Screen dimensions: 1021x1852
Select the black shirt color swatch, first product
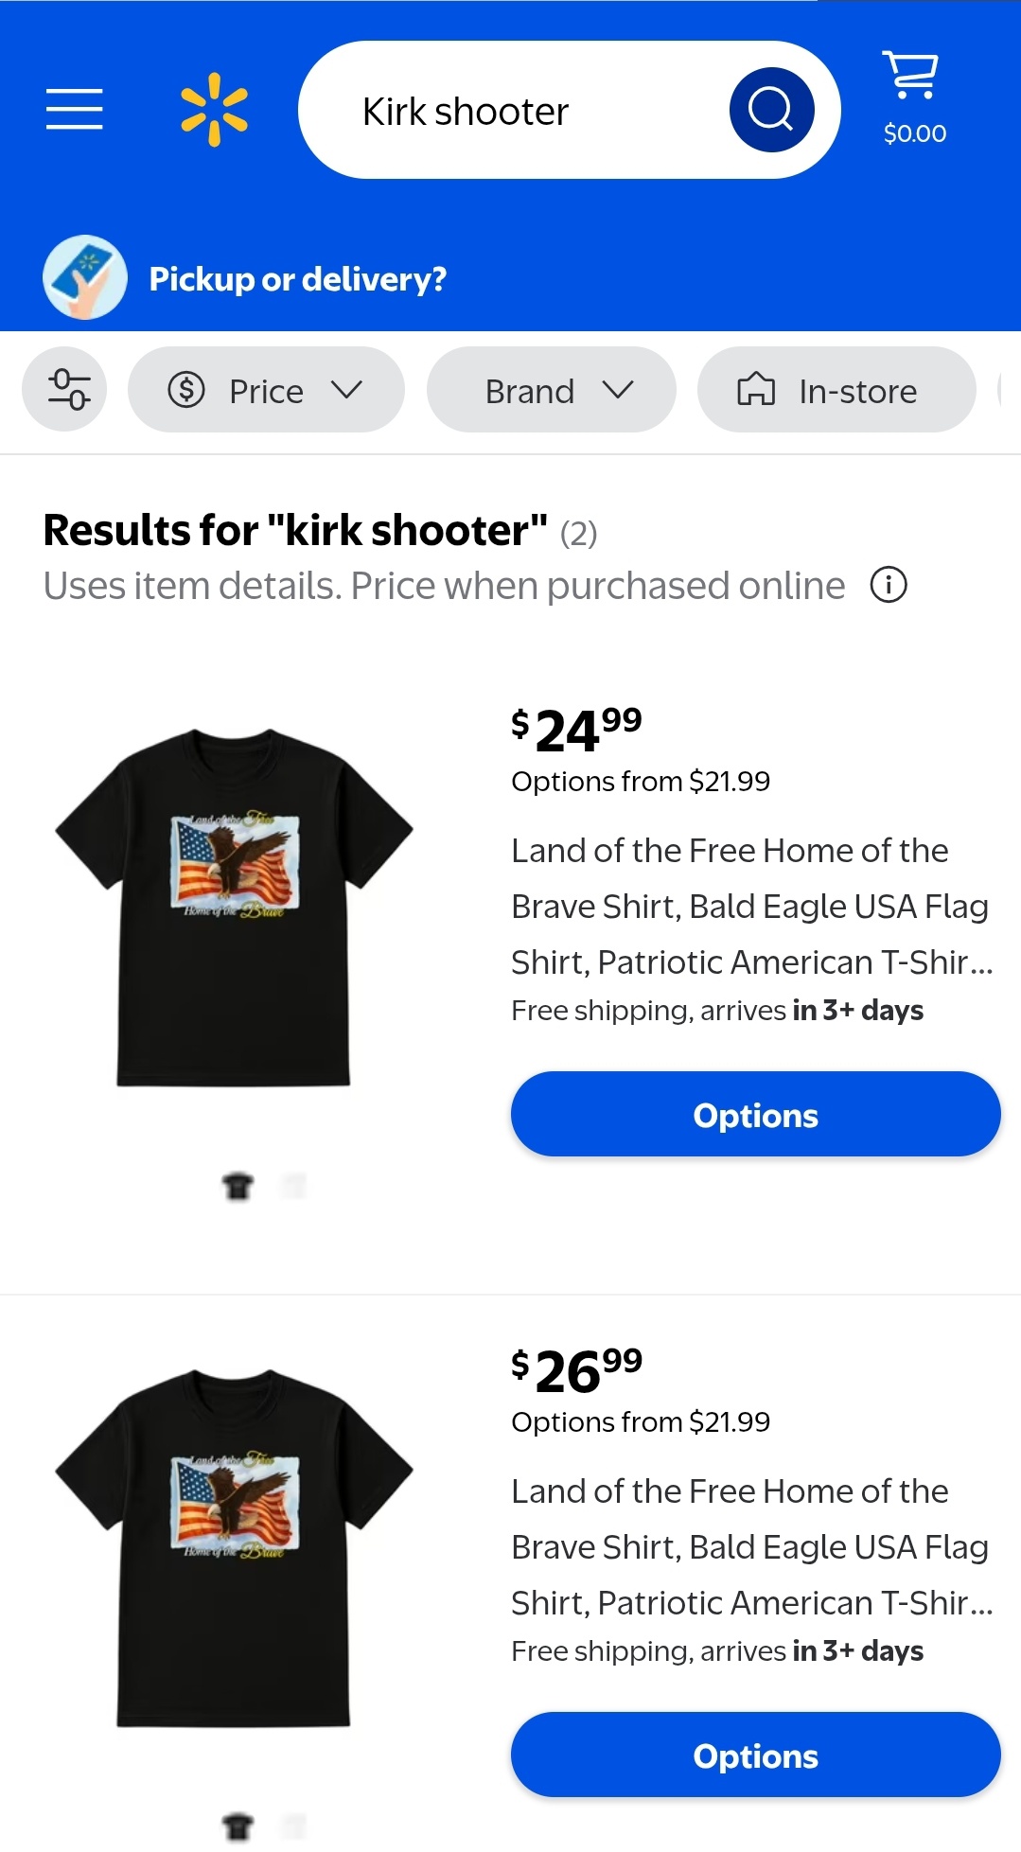[x=238, y=1185]
